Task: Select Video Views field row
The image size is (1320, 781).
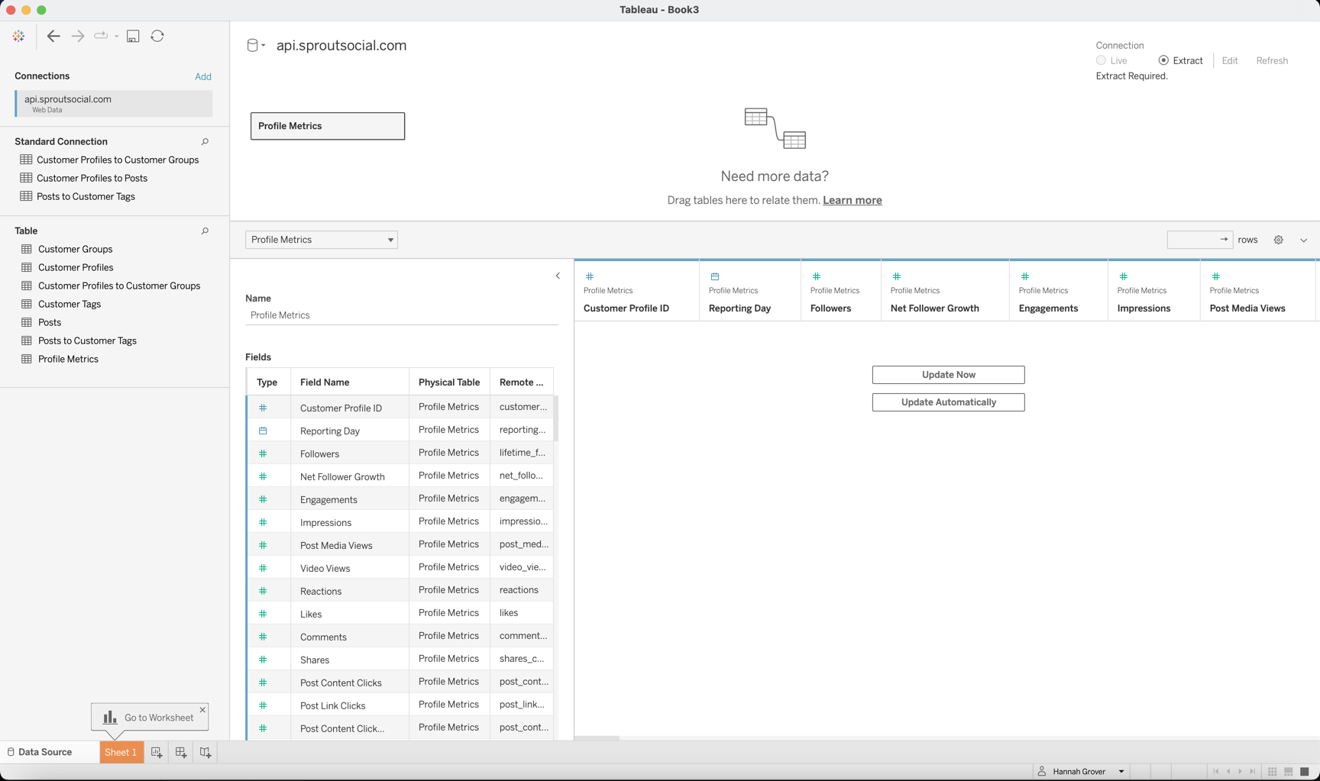Action: coord(400,568)
